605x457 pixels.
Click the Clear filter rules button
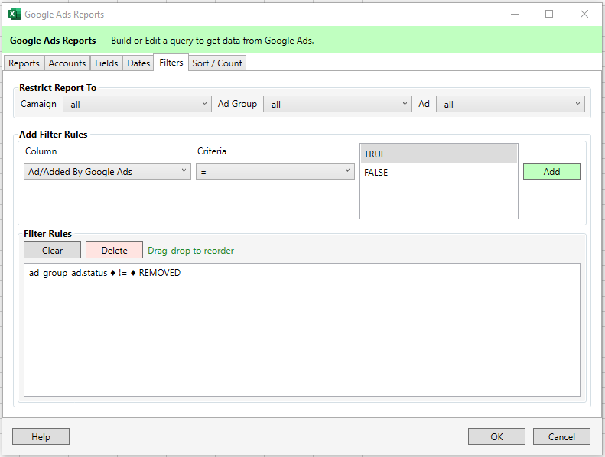(x=53, y=251)
